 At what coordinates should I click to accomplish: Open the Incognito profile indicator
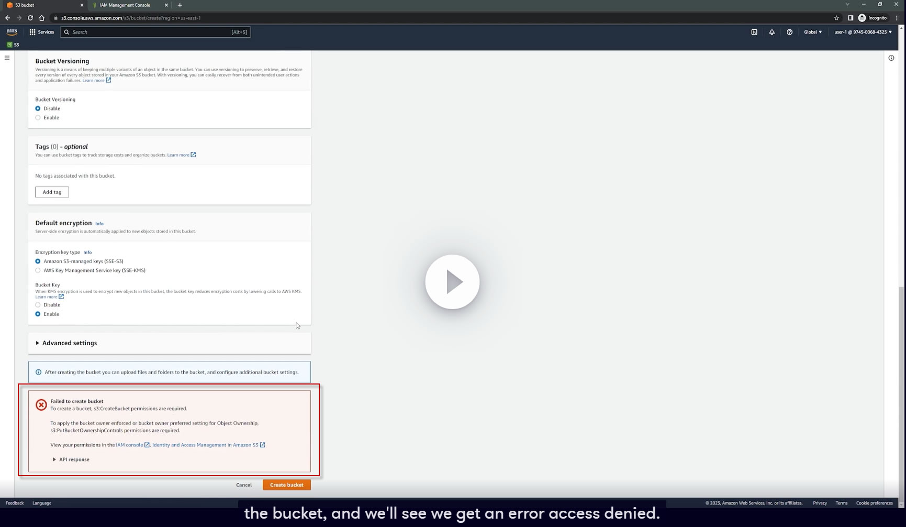[x=873, y=18]
